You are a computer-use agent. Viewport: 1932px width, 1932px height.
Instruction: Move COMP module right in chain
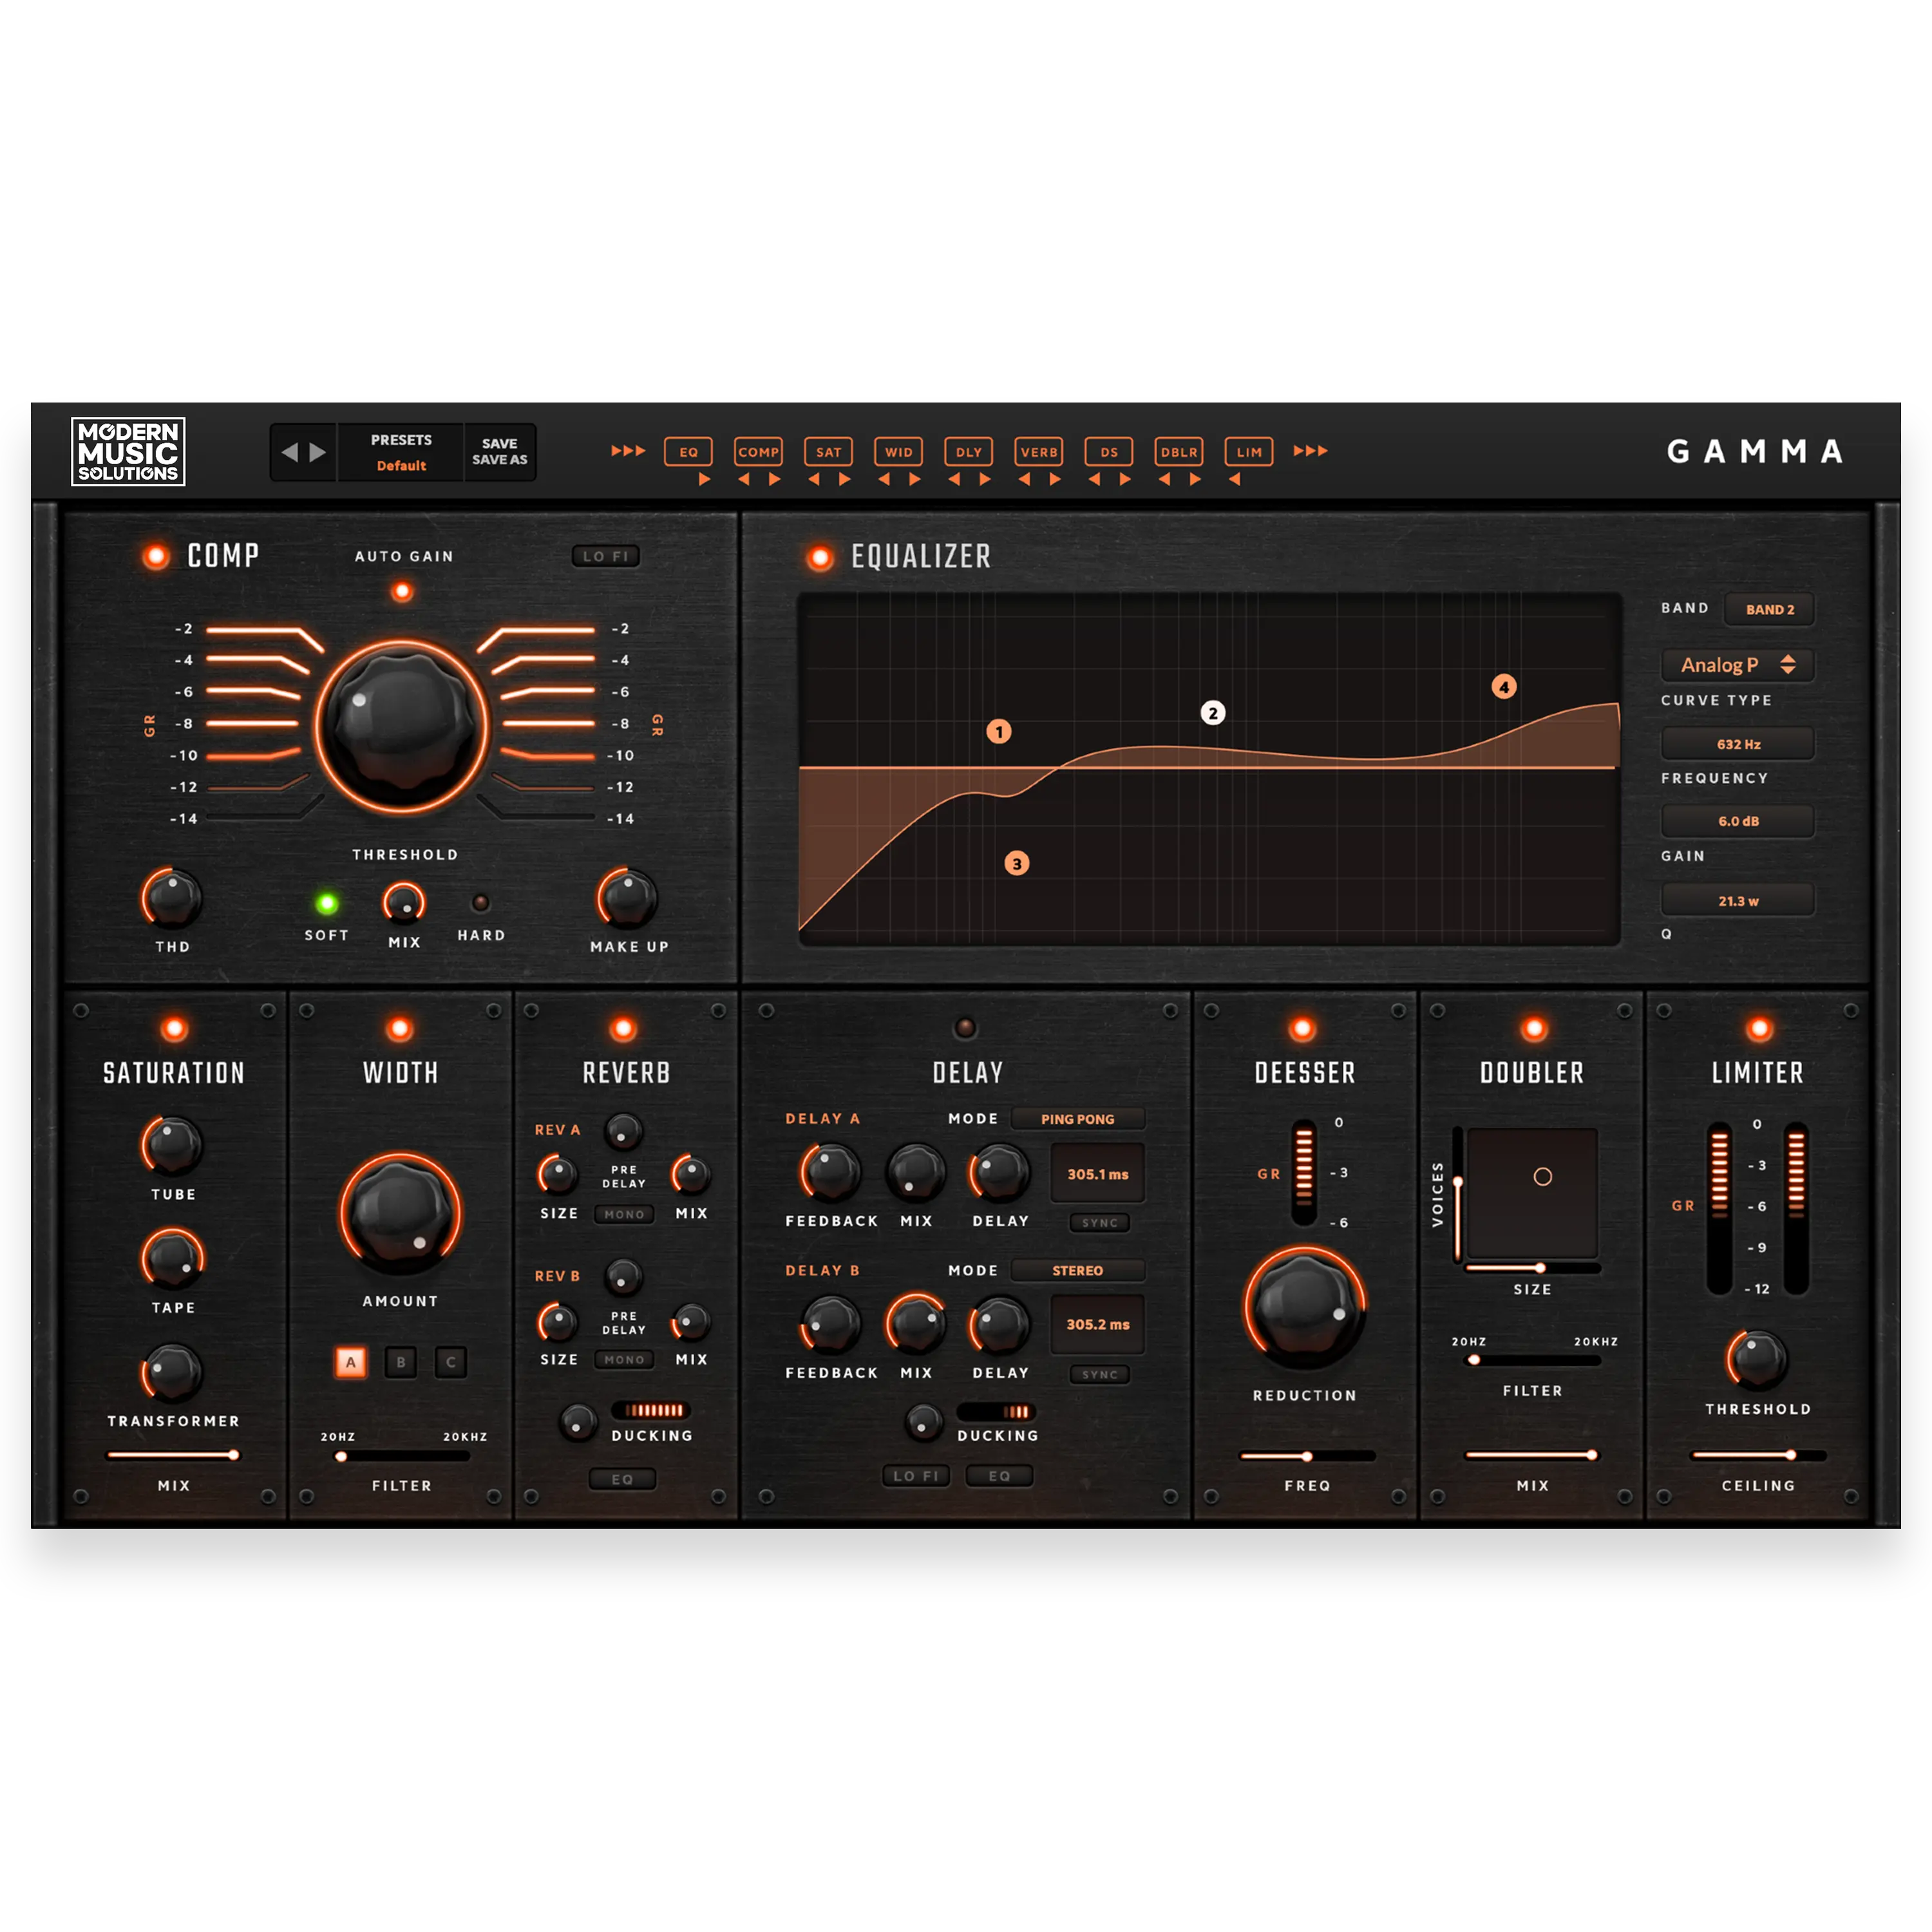point(775,480)
